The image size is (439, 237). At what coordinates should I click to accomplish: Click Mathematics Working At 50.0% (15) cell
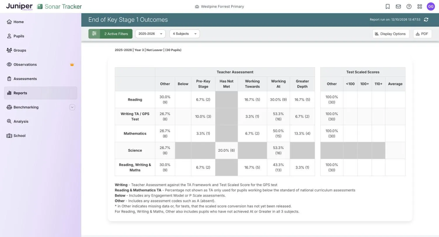(278, 133)
